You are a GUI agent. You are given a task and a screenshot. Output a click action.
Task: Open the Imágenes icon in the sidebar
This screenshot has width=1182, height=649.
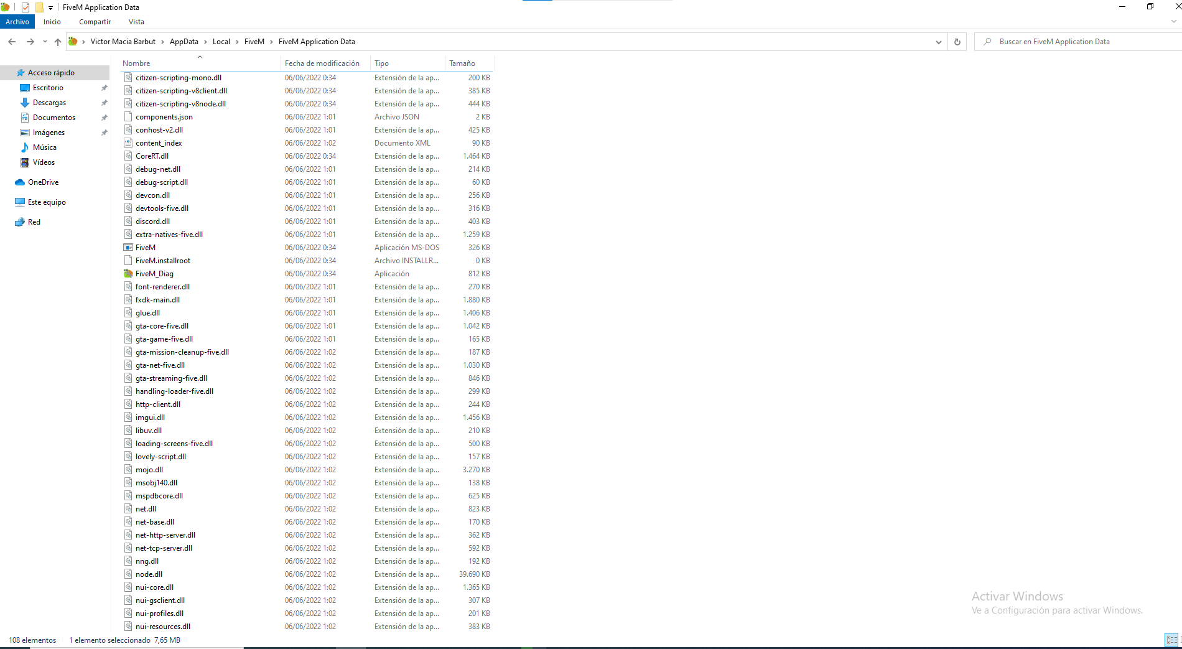[x=25, y=133]
